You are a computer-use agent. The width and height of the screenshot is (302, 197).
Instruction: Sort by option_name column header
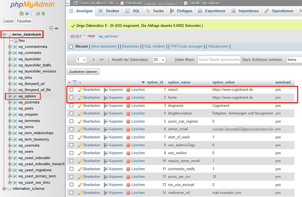179,82
